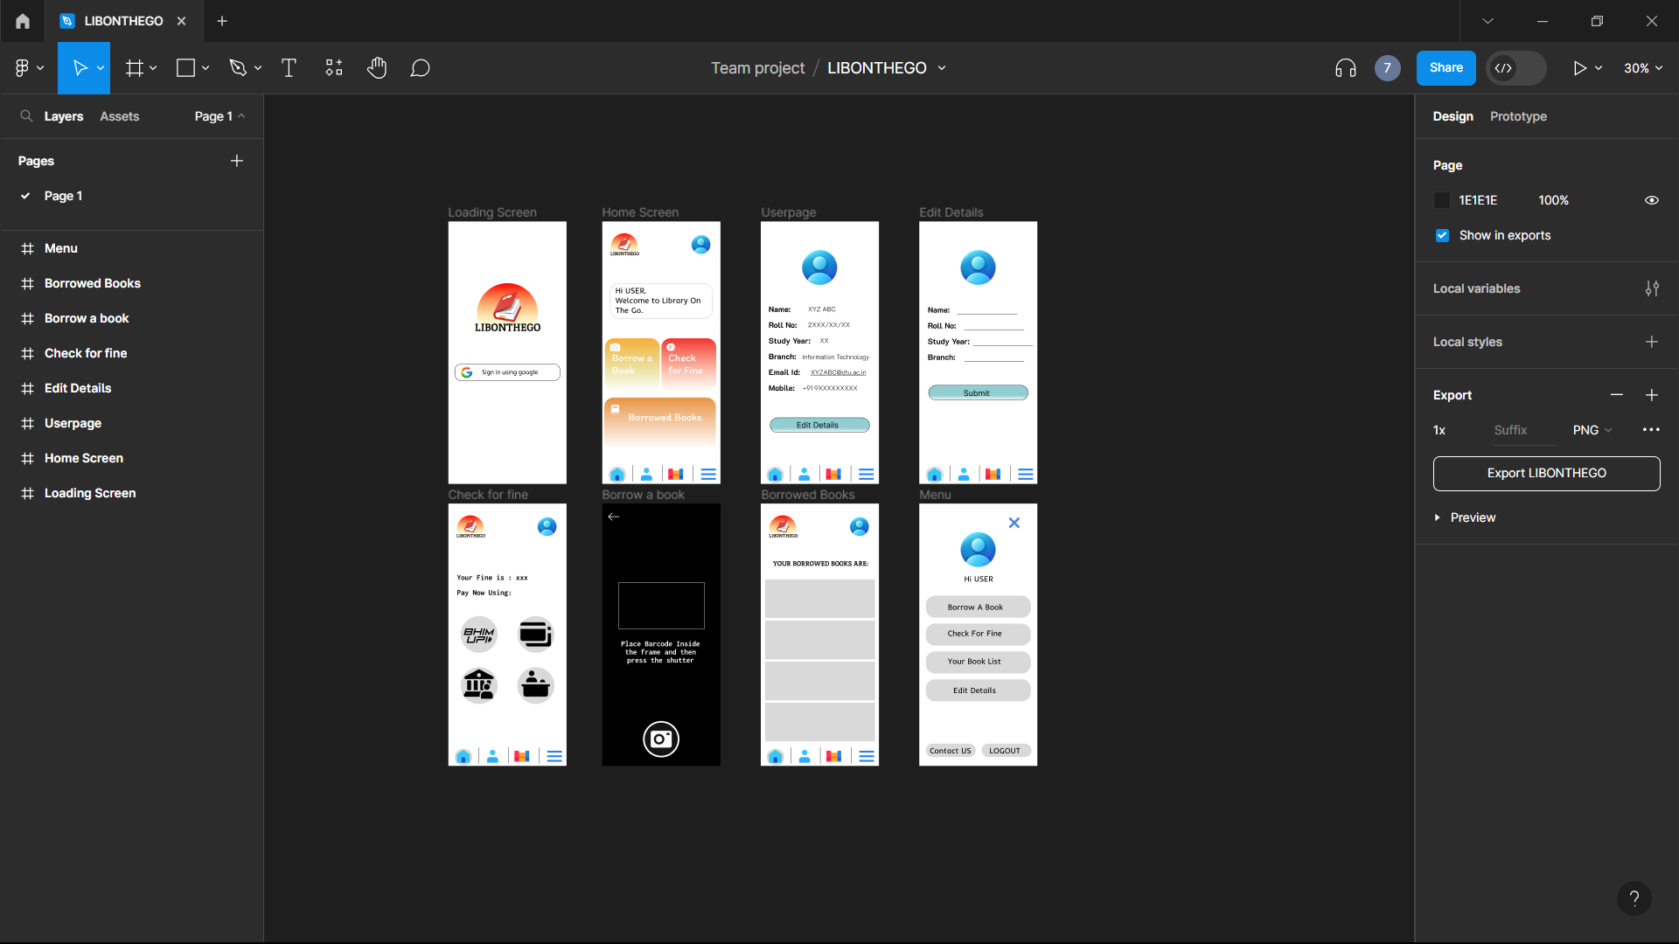The width and height of the screenshot is (1679, 944).
Task: Activate the Hand tool
Action: pyautogui.click(x=377, y=67)
